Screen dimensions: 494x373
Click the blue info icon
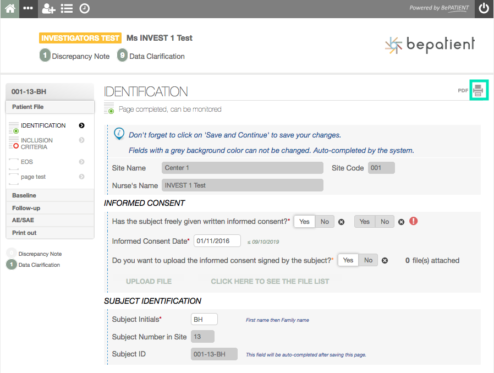coord(119,134)
